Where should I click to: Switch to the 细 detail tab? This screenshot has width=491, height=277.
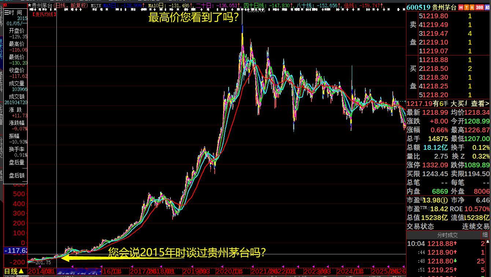point(485,235)
